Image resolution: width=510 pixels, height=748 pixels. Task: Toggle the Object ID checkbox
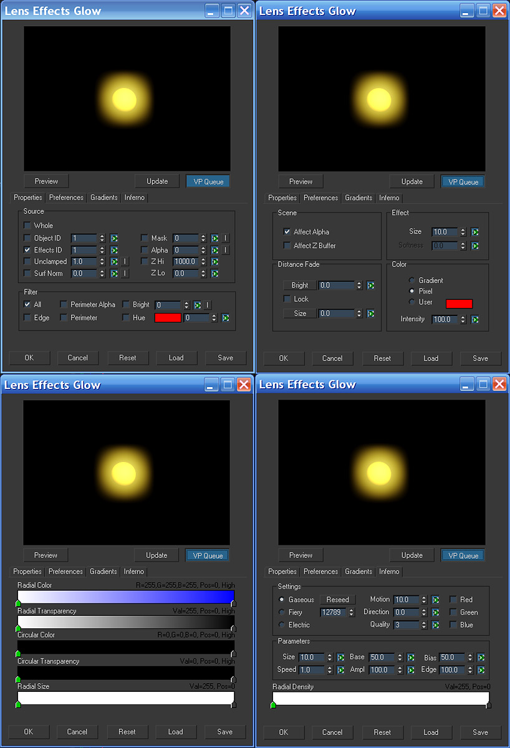(27, 238)
